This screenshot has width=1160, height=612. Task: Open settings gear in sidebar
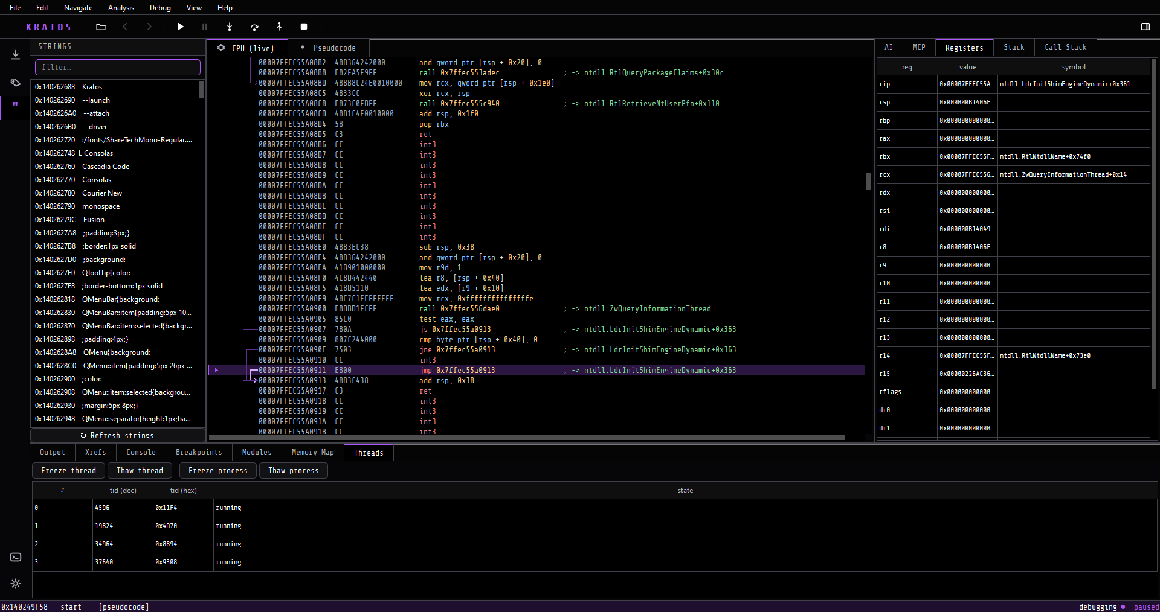point(16,584)
